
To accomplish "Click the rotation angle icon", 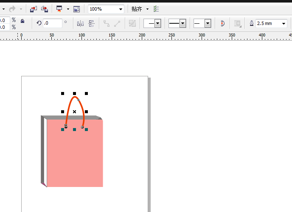I will 39,23.
